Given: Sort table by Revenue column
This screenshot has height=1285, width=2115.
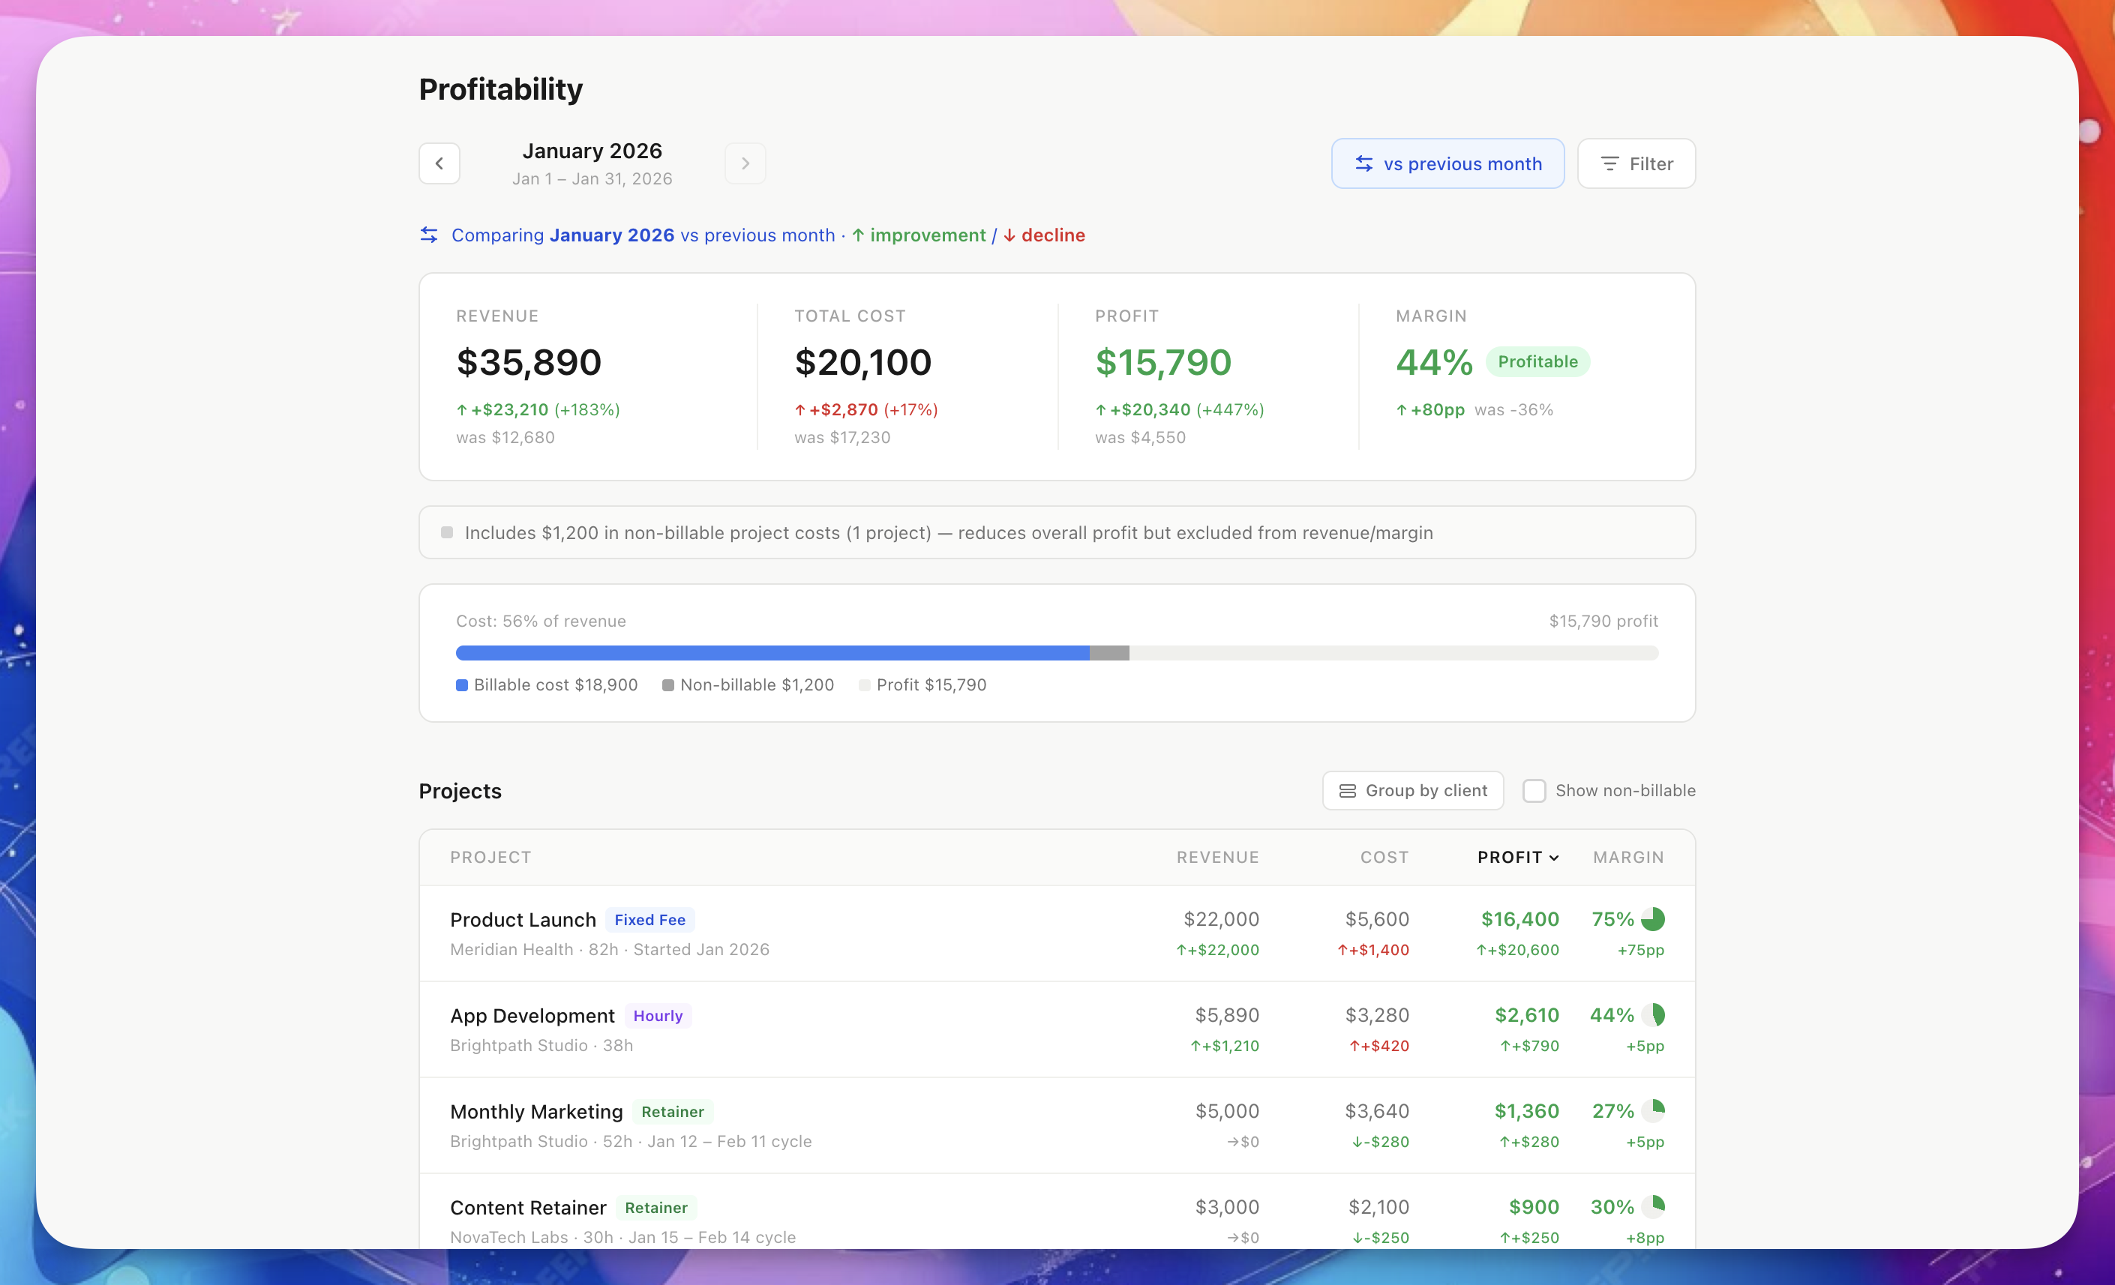Looking at the screenshot, I should [1217, 857].
